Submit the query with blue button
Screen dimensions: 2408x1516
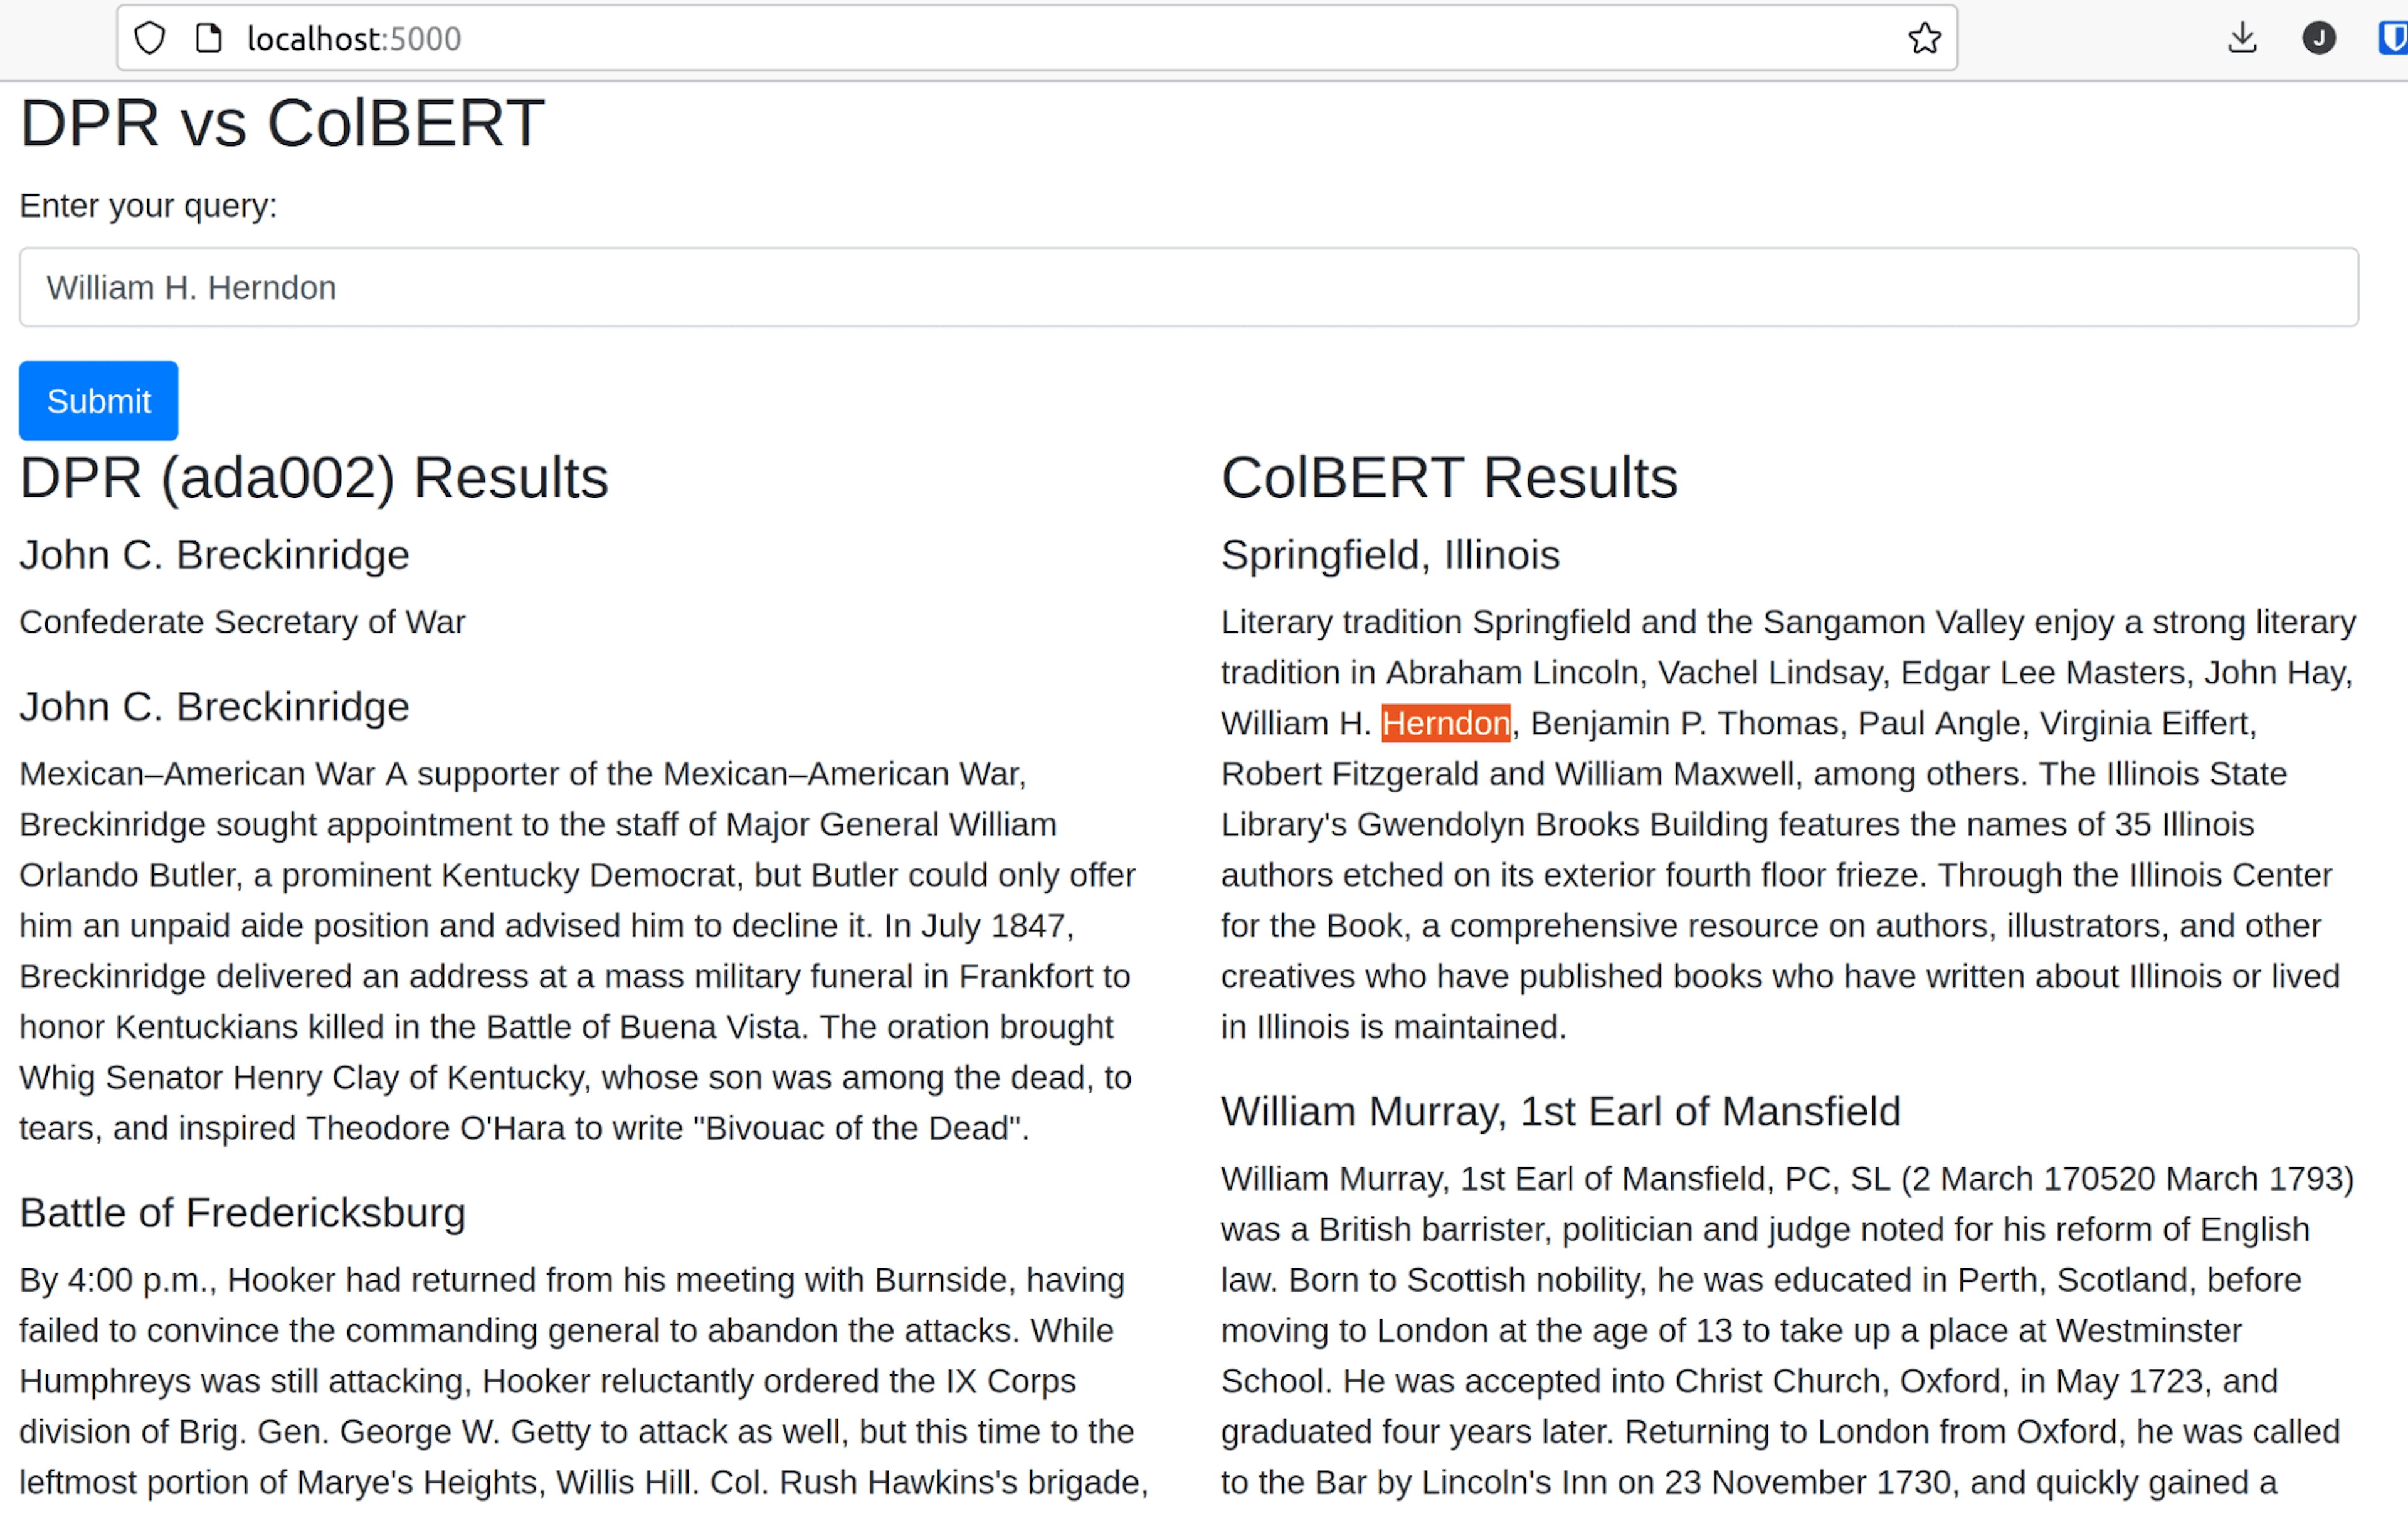pyautogui.click(x=98, y=401)
